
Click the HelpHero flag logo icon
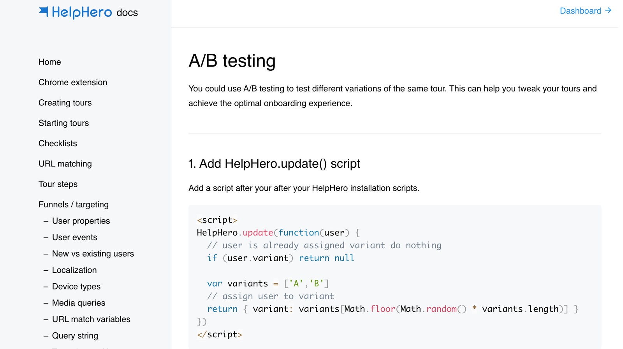pos(44,12)
